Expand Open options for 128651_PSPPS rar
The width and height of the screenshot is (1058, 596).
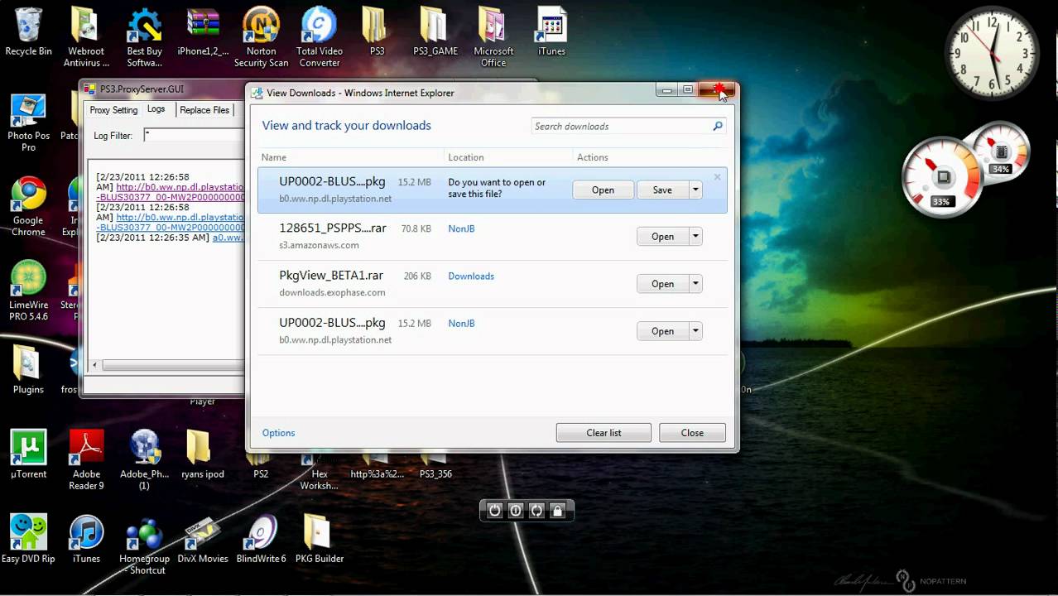(x=696, y=237)
